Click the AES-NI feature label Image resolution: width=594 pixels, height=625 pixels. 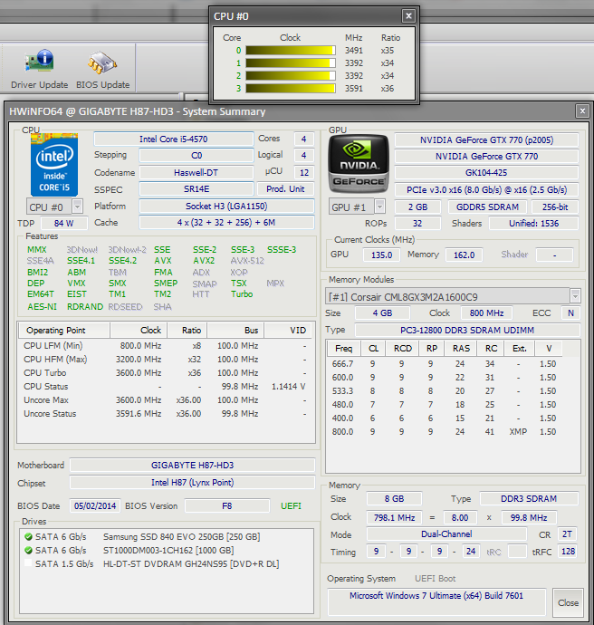(x=42, y=306)
